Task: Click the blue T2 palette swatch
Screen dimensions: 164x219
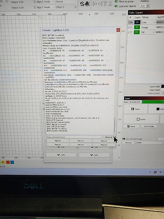Action: [x=12, y=162]
